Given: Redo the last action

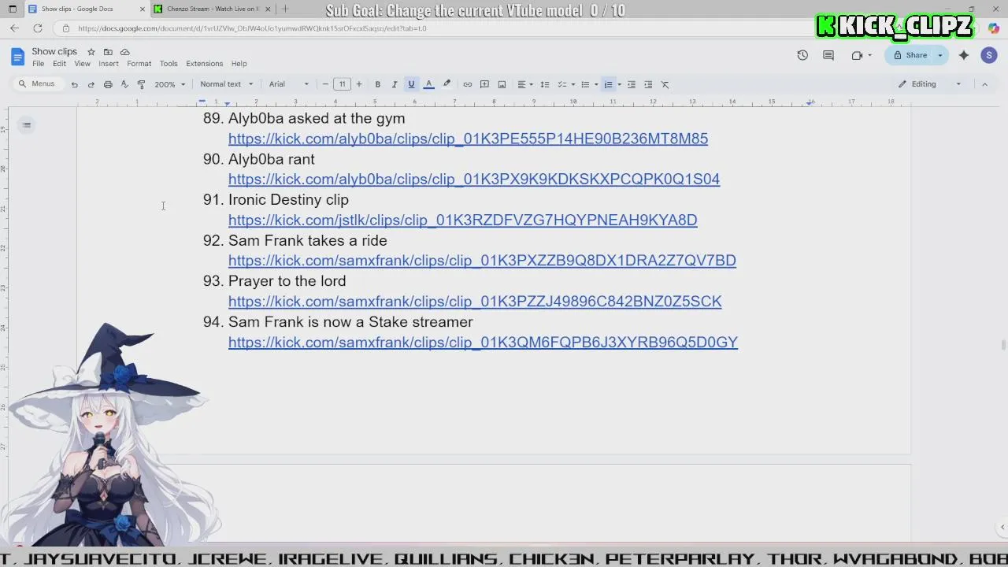Looking at the screenshot, I should 91,84.
